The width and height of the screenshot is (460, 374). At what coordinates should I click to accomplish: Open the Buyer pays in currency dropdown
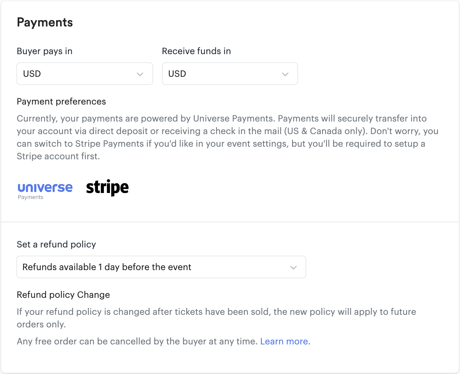[x=84, y=74]
